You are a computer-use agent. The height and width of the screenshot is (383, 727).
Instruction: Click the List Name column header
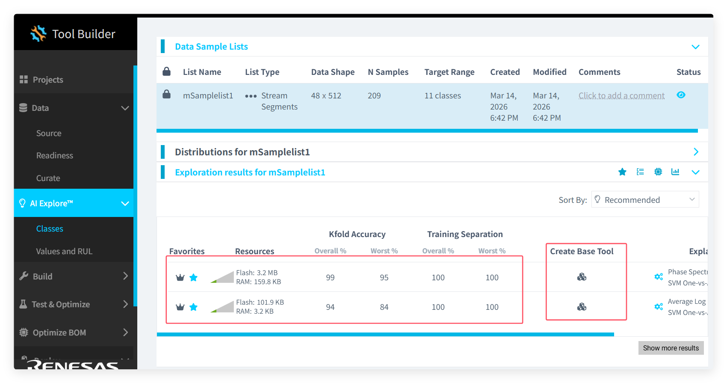pos(202,72)
